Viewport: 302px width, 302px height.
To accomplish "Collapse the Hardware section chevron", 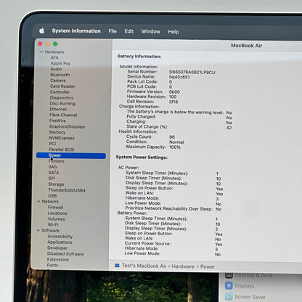I will 41,52.
